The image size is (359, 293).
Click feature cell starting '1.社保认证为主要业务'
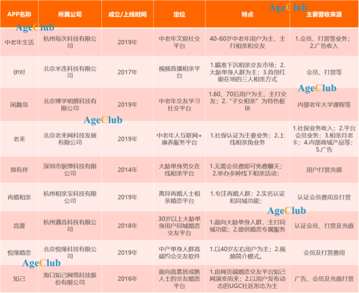248,139
